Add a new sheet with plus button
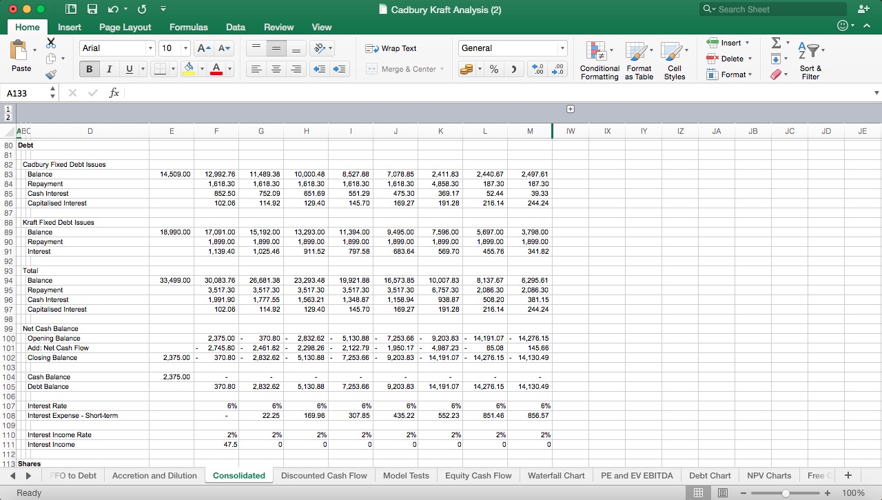Image resolution: width=882 pixels, height=500 pixels. (x=848, y=475)
